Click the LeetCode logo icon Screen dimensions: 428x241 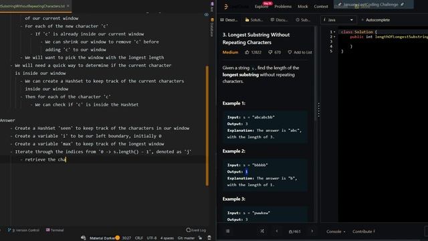pyautogui.click(x=226, y=7)
